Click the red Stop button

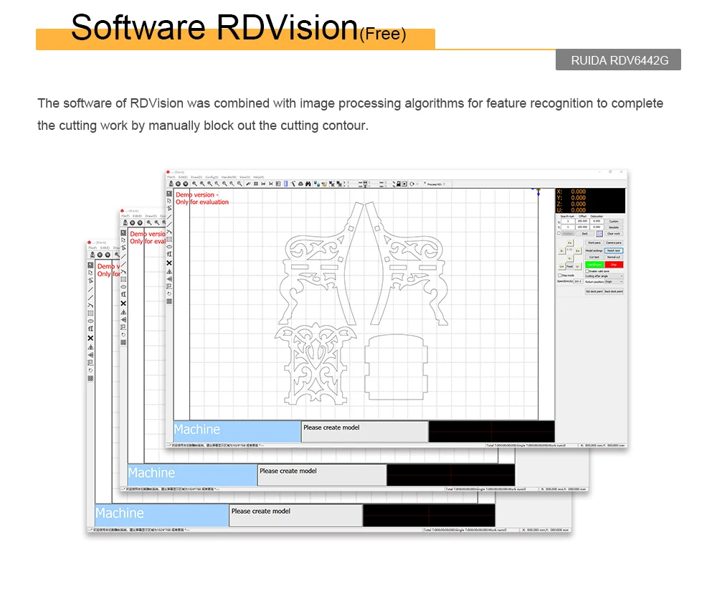pos(614,265)
